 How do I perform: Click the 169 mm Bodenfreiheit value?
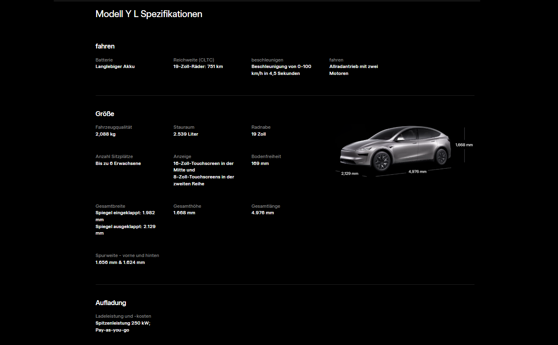click(260, 163)
